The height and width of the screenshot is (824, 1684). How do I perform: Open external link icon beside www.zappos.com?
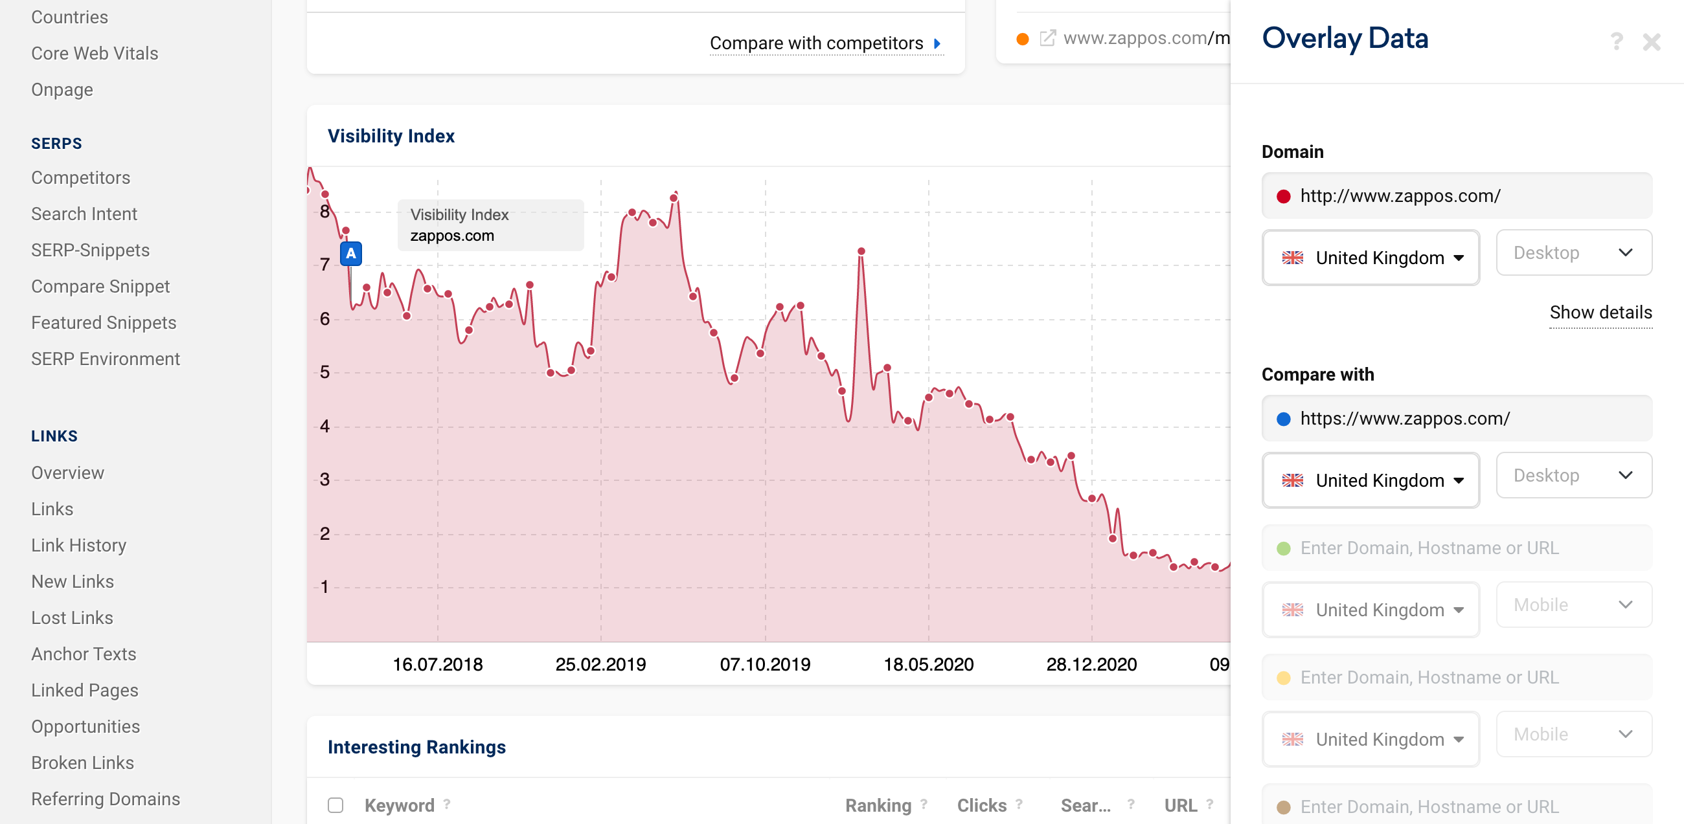1047,38
